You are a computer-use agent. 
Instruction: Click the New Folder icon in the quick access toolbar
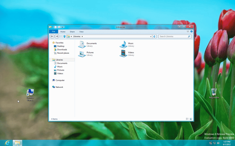coord(59,27)
